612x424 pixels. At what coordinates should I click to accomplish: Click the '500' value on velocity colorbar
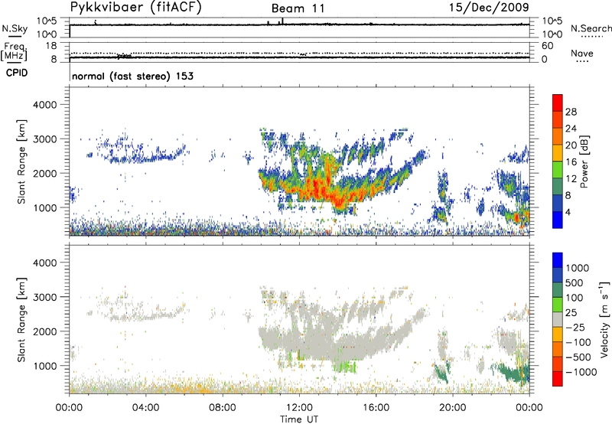pos(575,283)
